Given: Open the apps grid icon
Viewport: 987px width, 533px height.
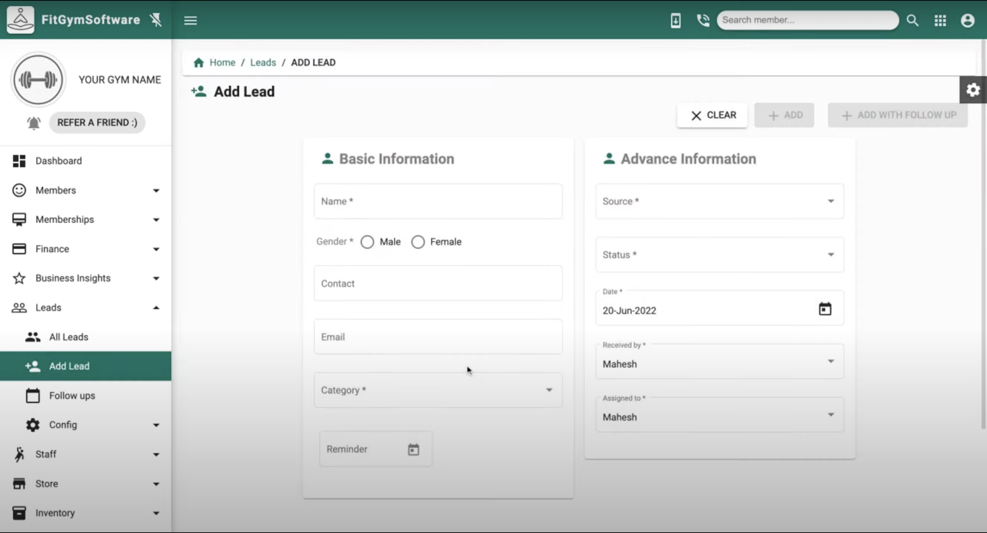Looking at the screenshot, I should [x=940, y=20].
